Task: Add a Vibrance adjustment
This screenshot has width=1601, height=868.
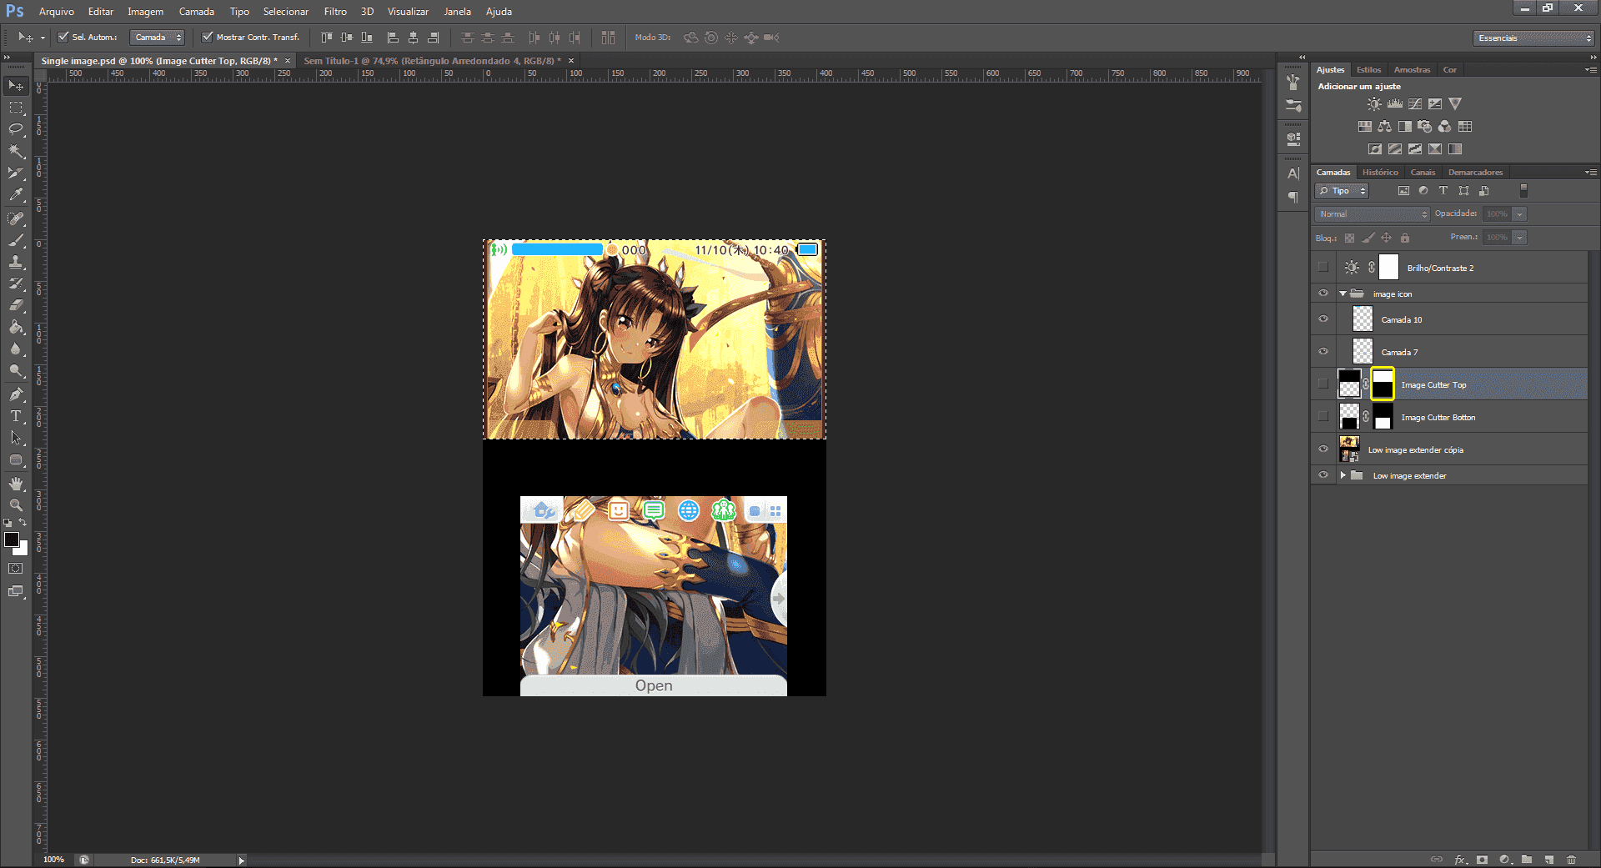Action: 1455,104
